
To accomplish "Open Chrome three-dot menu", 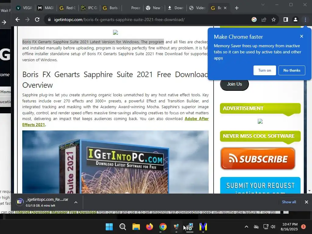I will (x=305, y=19).
